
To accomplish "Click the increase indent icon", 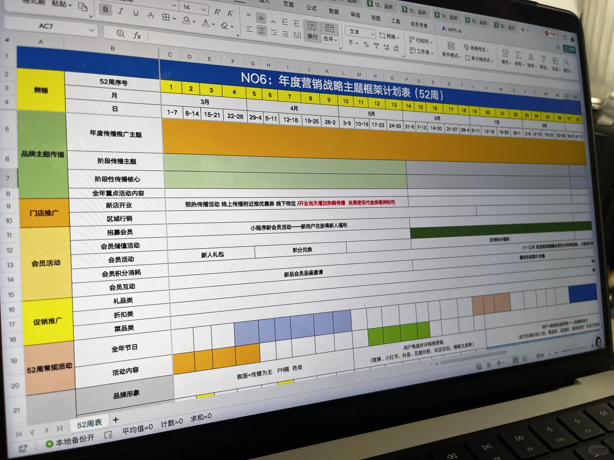I will tap(296, 23).
